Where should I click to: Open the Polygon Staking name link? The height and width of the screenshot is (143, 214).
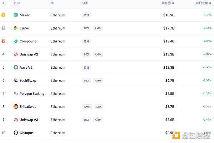coord(32,94)
